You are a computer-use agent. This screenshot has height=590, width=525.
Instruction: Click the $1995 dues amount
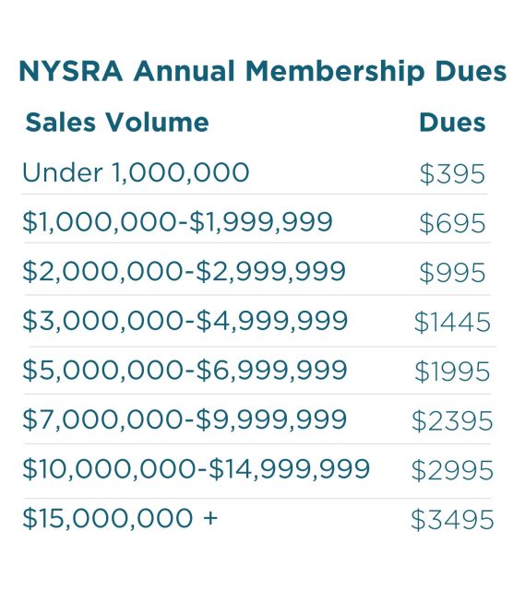(452, 371)
